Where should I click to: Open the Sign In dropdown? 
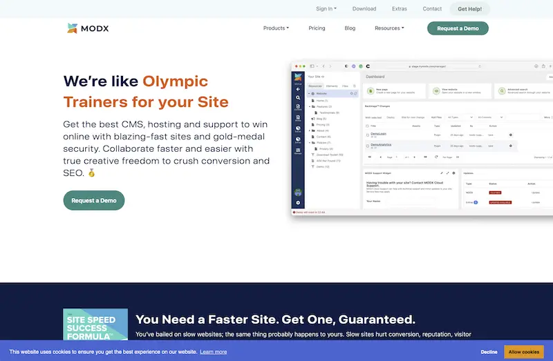[326, 9]
